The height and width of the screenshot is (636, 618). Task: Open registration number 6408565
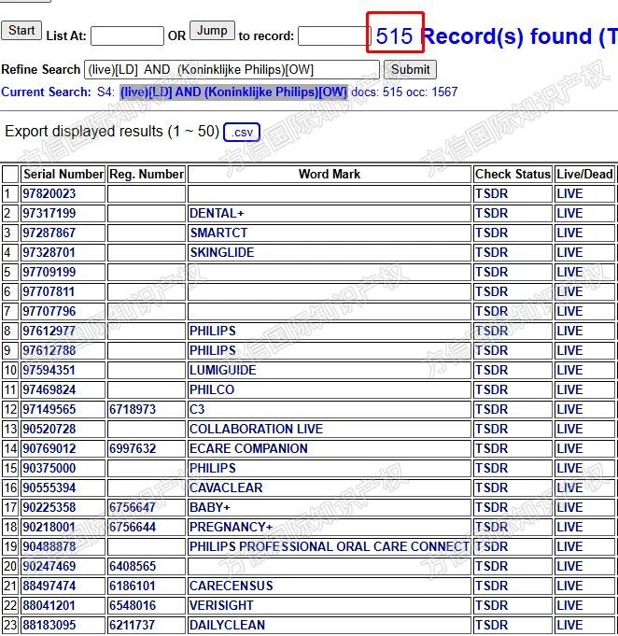coord(133,566)
